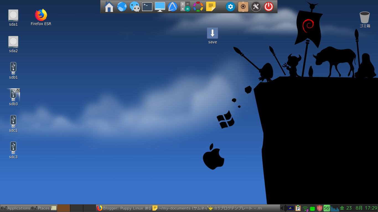Open the Home folder icon in the dock
Screen dimensions: 378x212
[x=109, y=7]
